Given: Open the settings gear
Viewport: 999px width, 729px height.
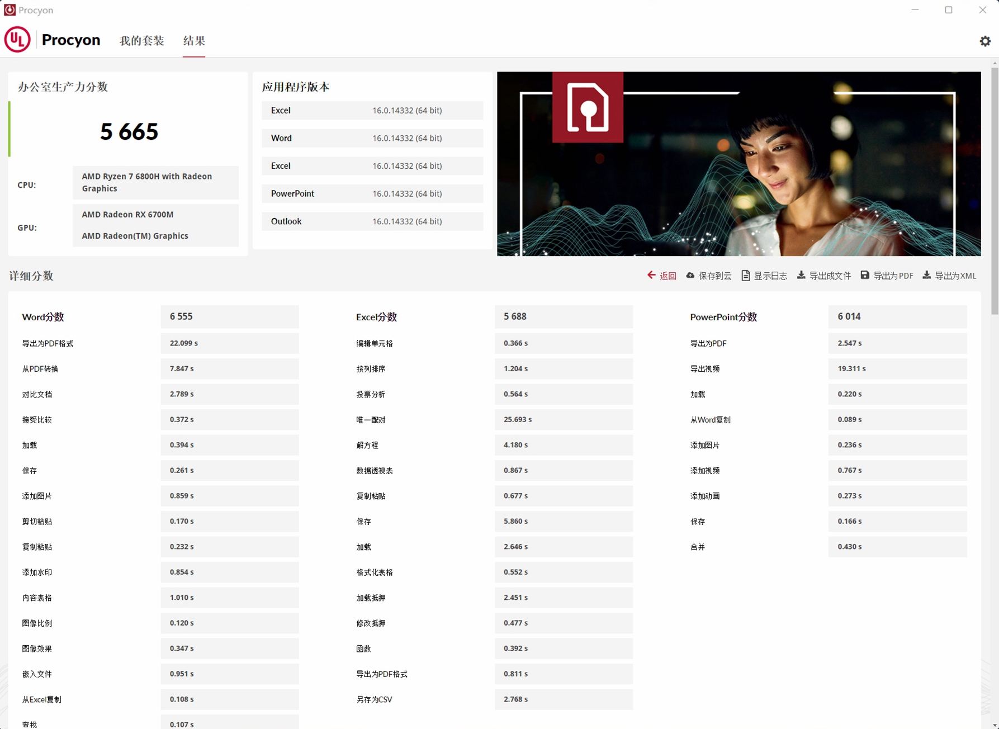Looking at the screenshot, I should (x=985, y=40).
